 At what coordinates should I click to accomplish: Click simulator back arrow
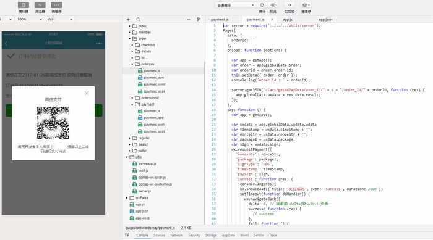pyautogui.click(x=6, y=43)
